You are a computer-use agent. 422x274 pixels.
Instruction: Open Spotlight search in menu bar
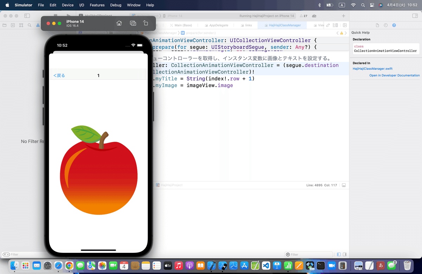[x=363, y=5]
